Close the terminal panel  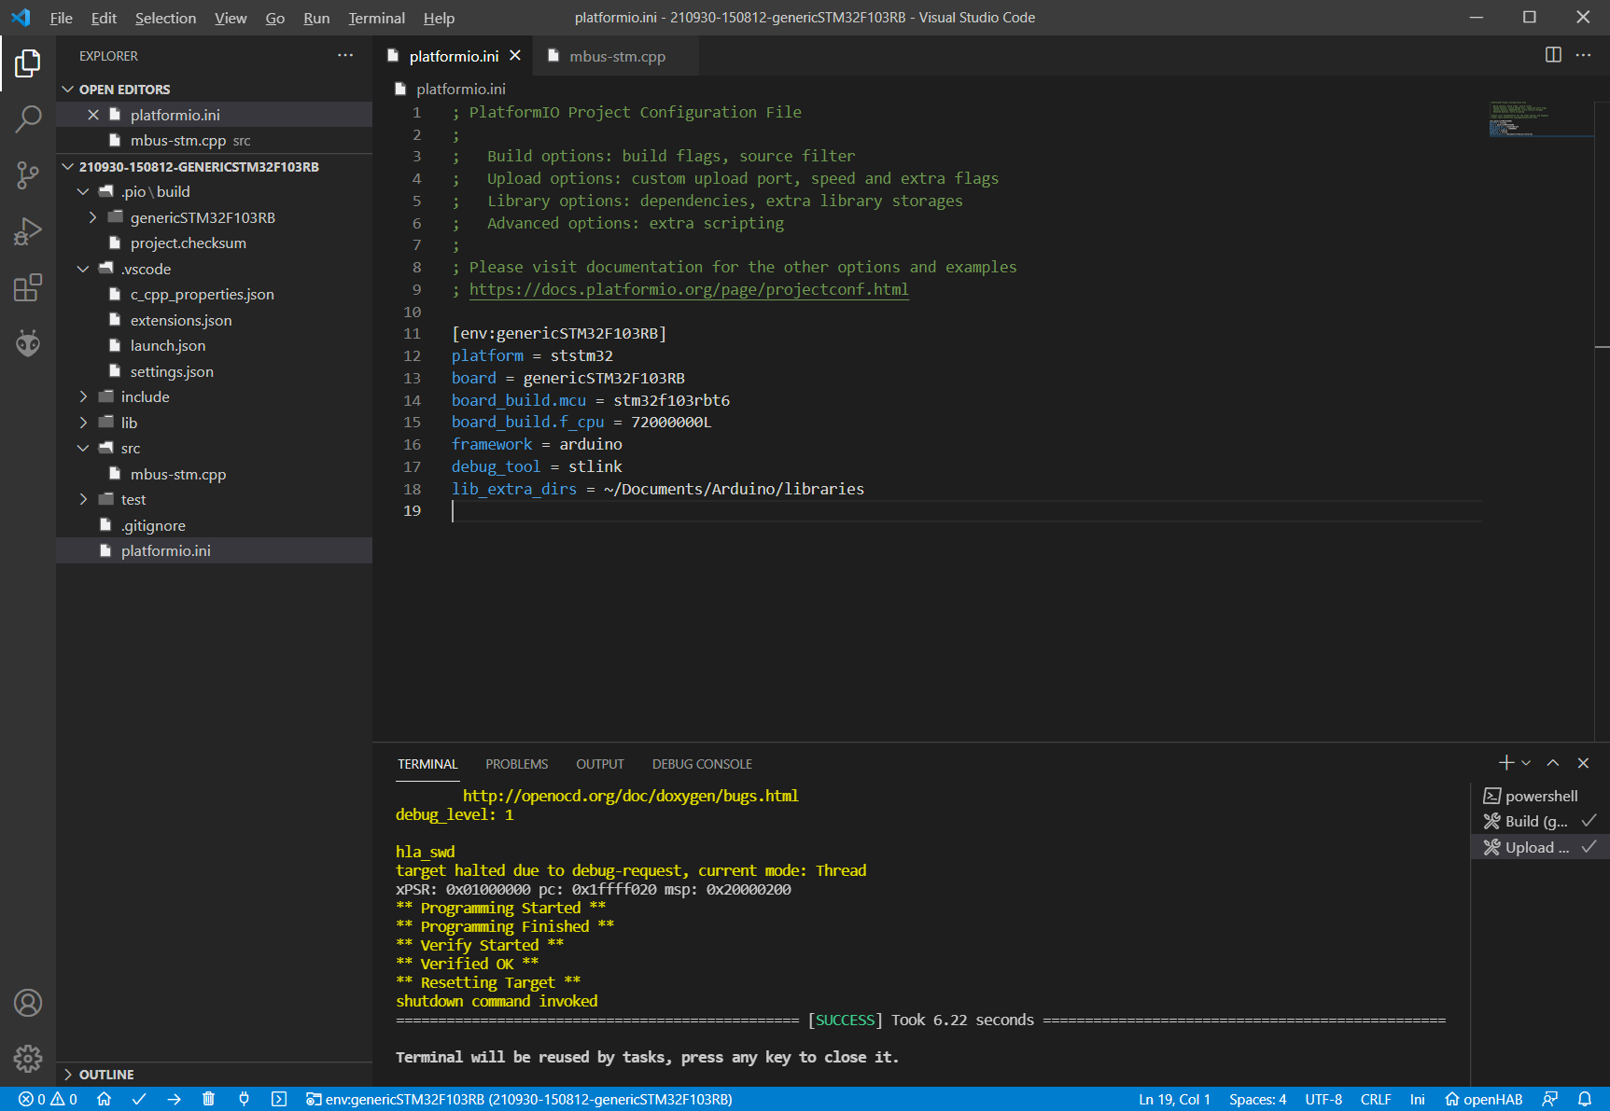pyautogui.click(x=1583, y=763)
